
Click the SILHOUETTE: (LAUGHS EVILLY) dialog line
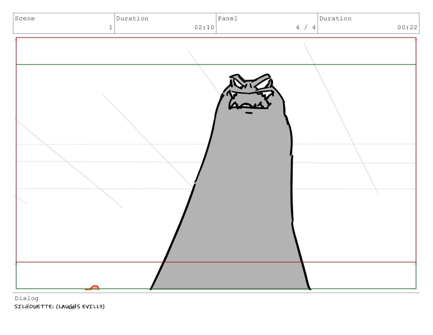point(60,307)
